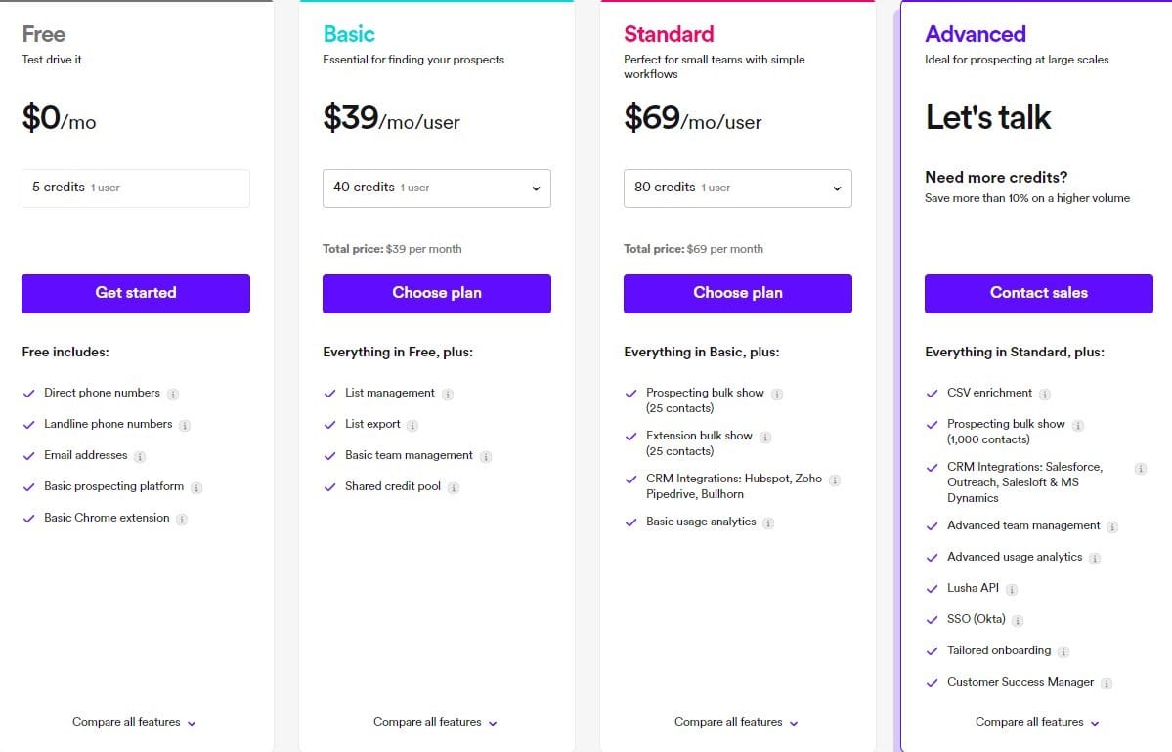Click the Contact sales button
Screen dimensions: 1172x752
(1039, 294)
